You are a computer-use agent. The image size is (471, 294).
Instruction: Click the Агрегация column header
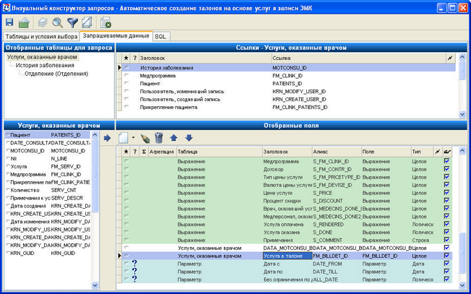(163, 152)
